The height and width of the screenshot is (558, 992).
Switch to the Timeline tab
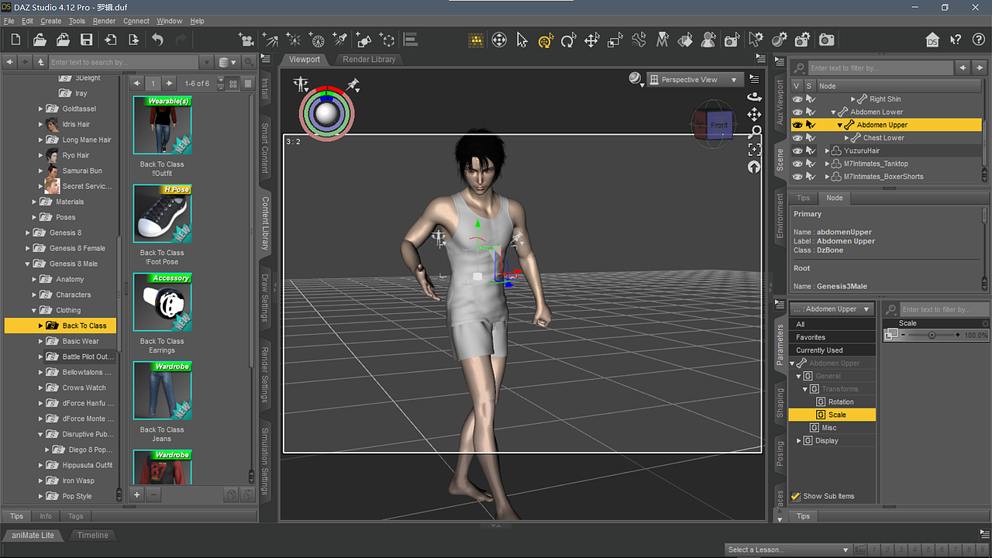point(93,536)
